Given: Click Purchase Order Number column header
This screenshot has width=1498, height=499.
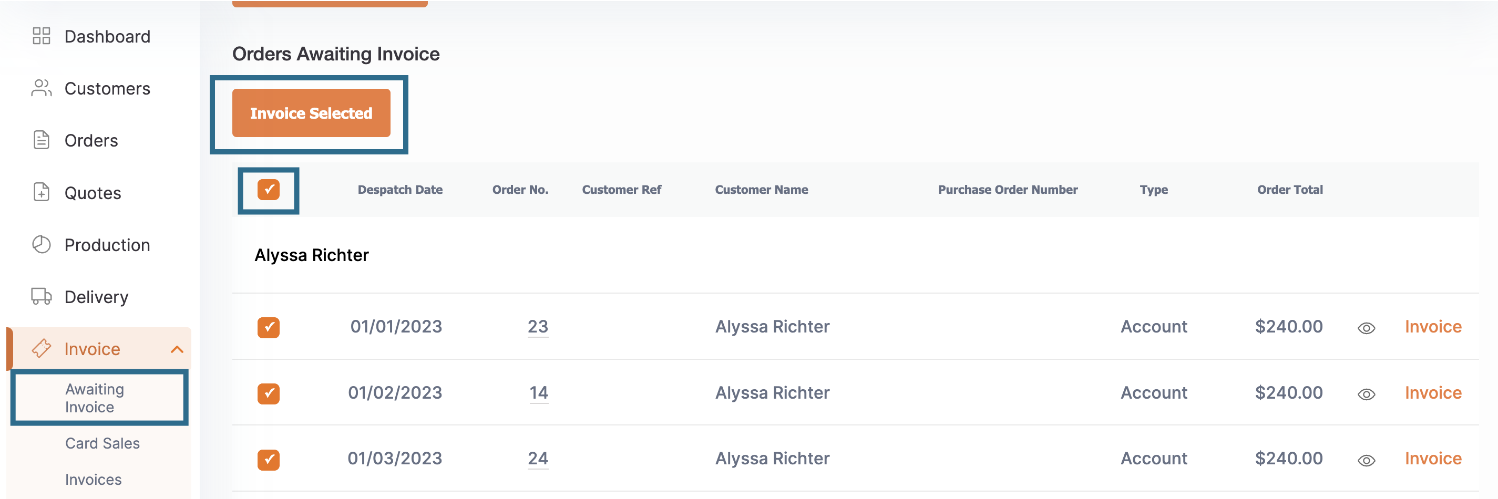Looking at the screenshot, I should coord(1008,190).
